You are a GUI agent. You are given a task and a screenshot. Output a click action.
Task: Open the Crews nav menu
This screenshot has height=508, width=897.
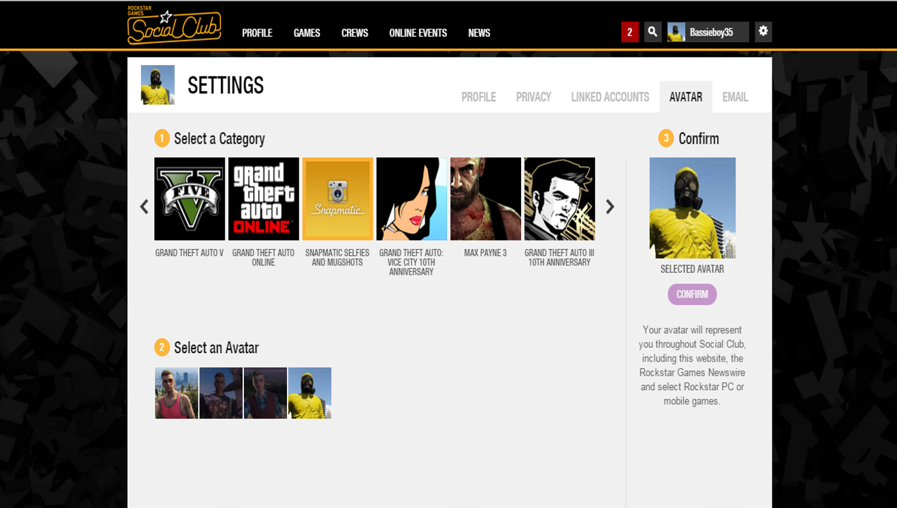coord(355,33)
